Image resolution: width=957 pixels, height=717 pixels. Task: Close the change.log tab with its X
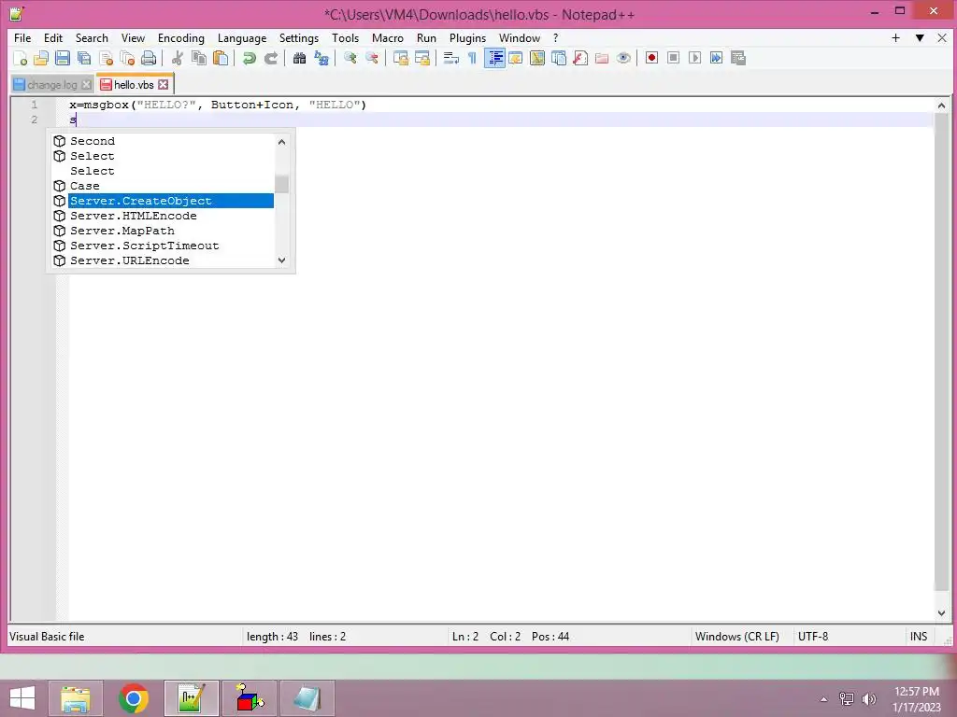click(x=87, y=84)
